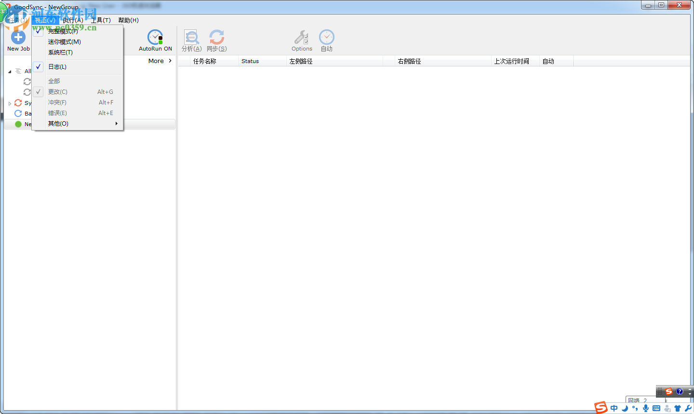Open the 执行(A) menu
The image size is (694, 414).
73,20
